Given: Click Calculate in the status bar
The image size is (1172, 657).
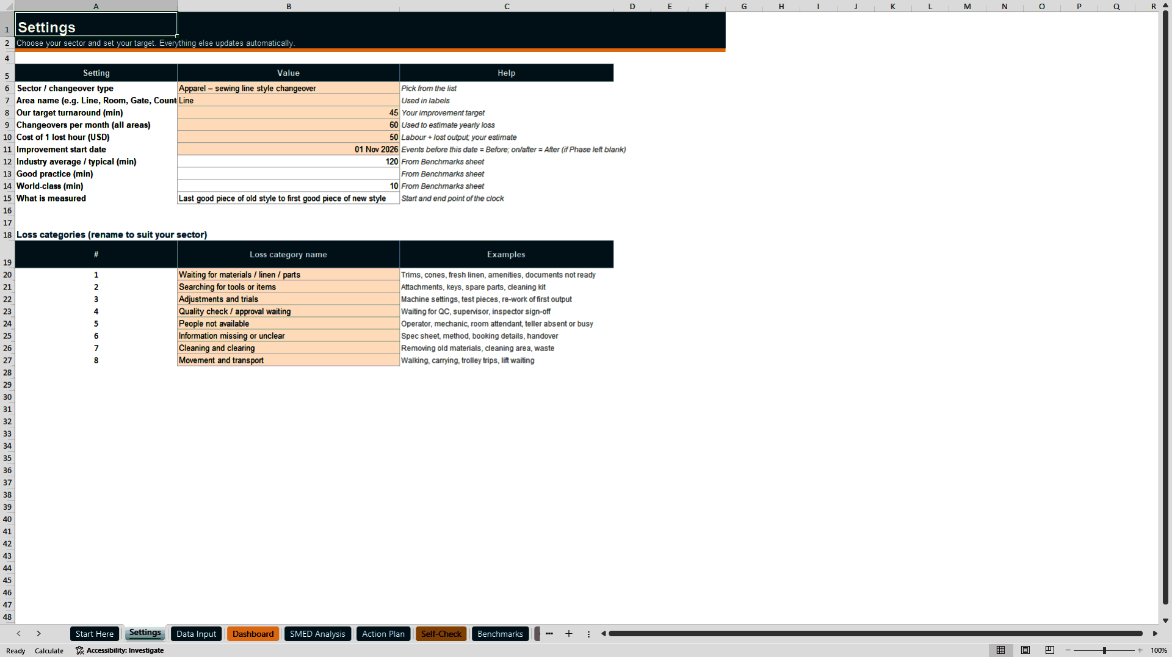Looking at the screenshot, I should [x=49, y=651].
